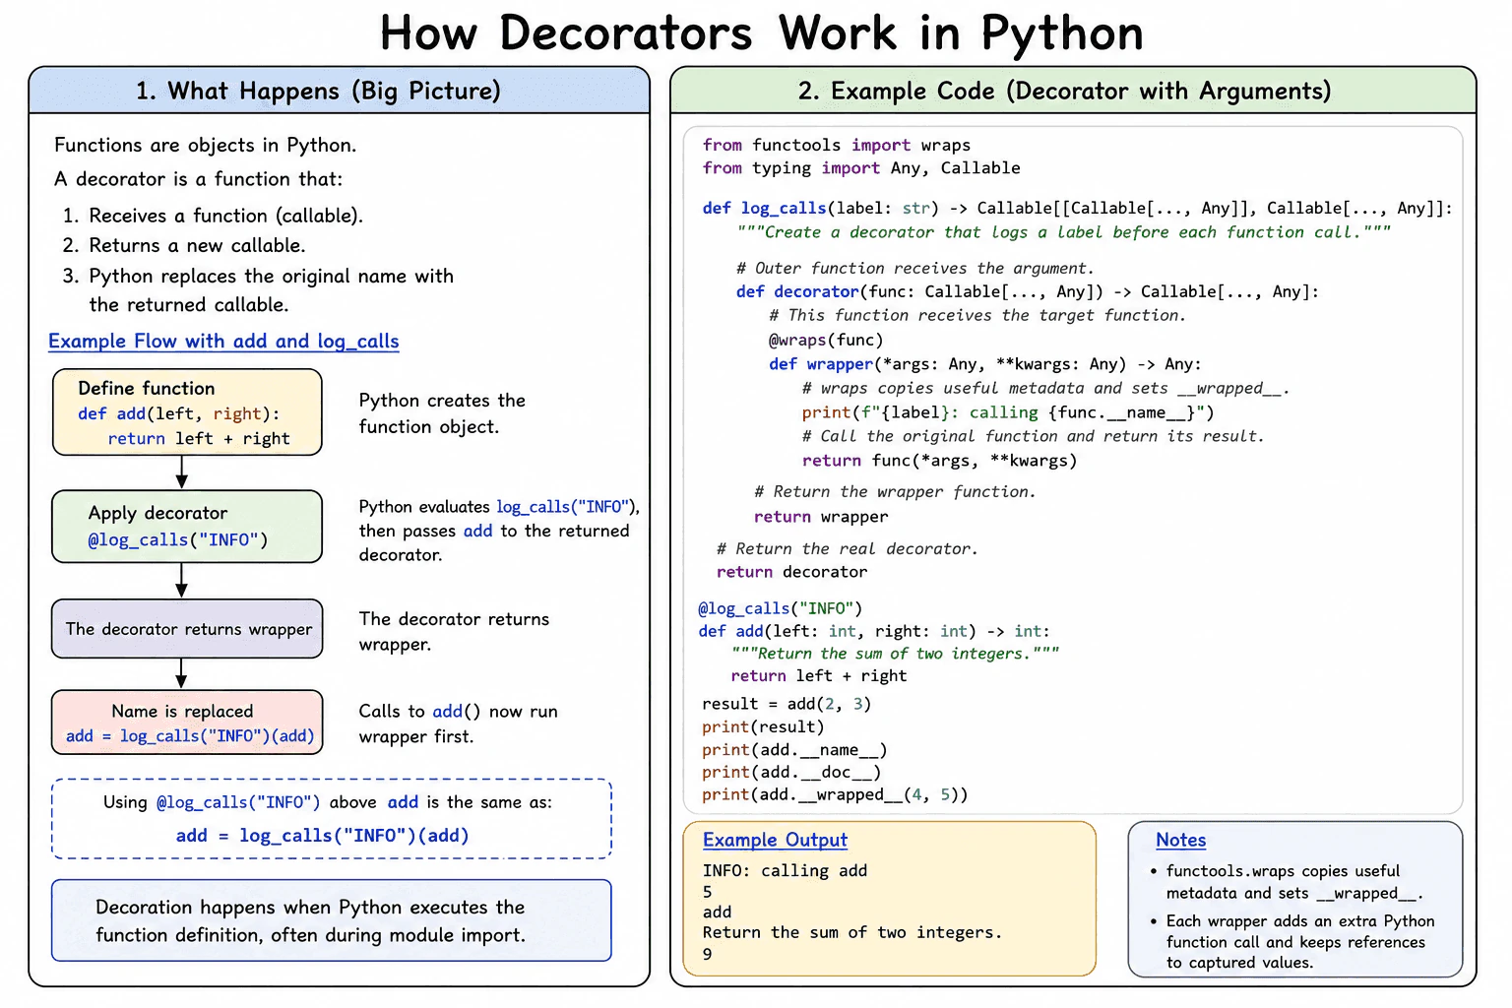Click the 'from functools import wraps' code line
Image resolution: width=1512 pixels, height=1008 pixels.
point(837,146)
